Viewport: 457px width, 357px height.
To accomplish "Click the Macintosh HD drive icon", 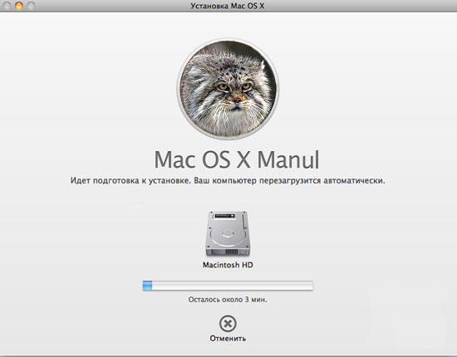I will coord(228,234).
